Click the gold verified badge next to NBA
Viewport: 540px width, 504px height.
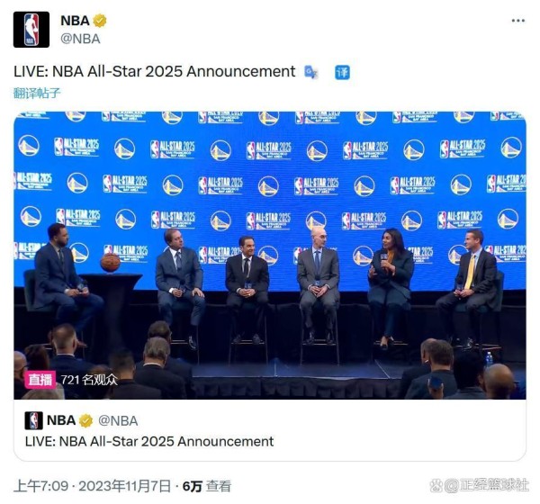coord(100,21)
